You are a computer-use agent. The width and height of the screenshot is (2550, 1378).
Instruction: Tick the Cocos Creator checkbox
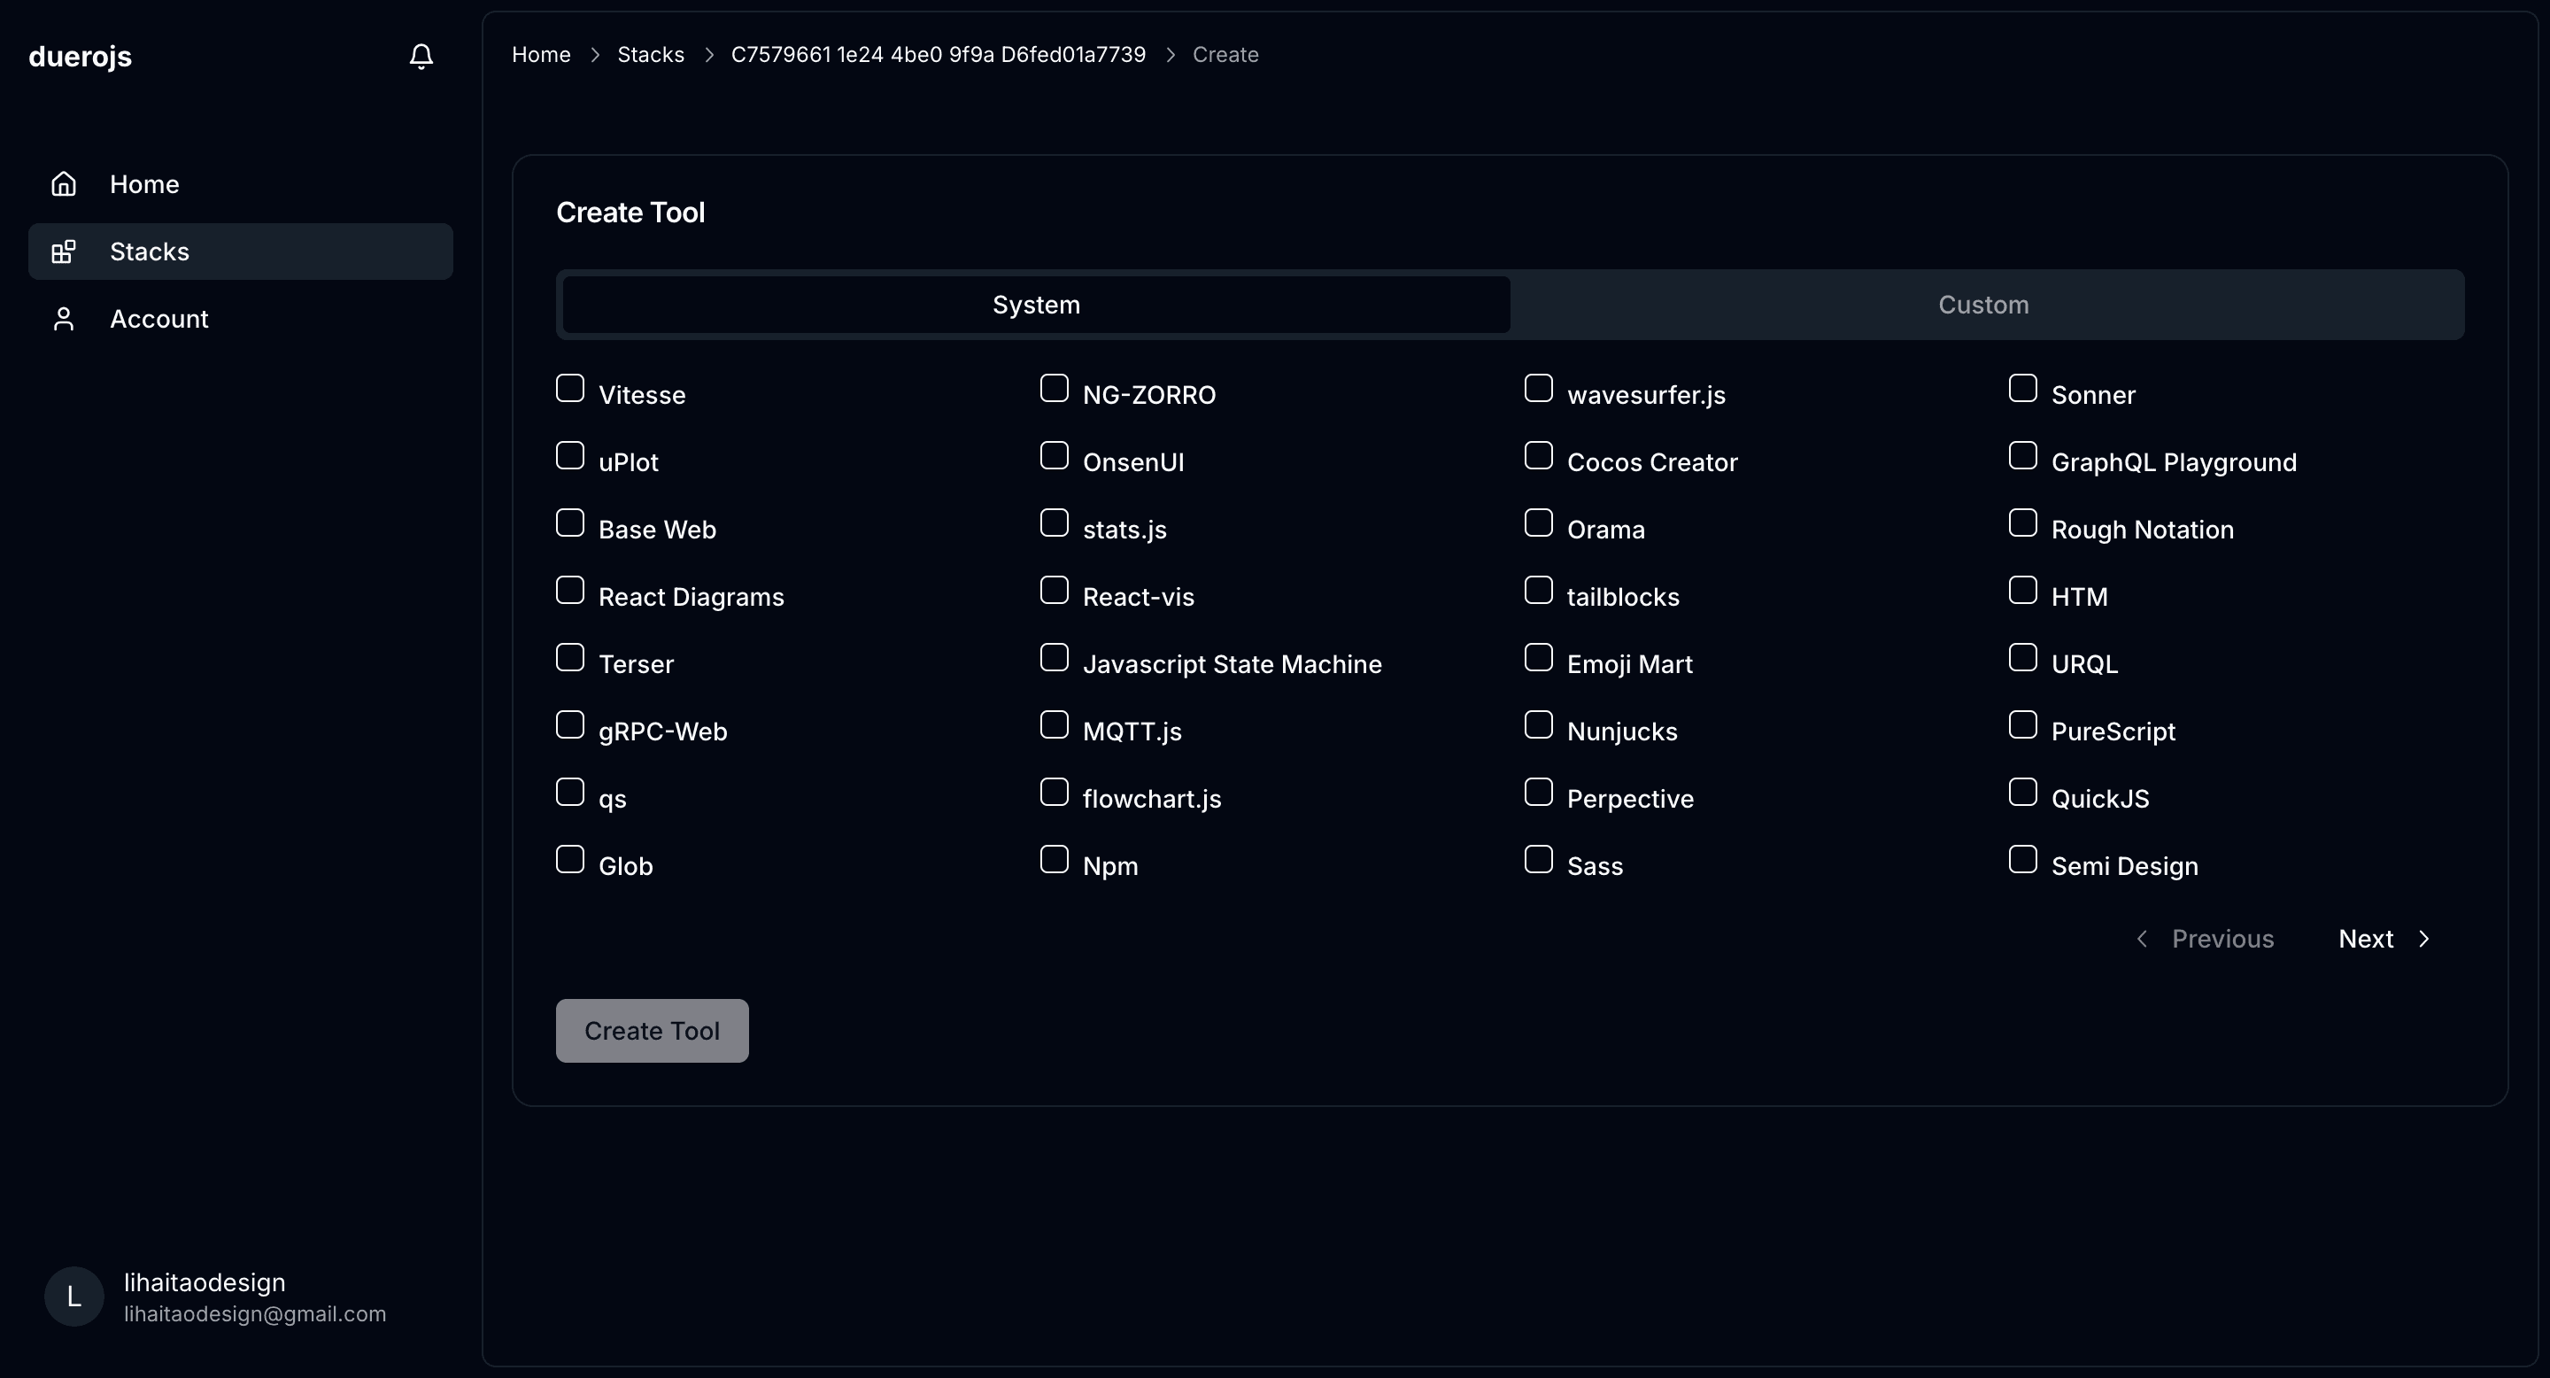pos(1538,455)
